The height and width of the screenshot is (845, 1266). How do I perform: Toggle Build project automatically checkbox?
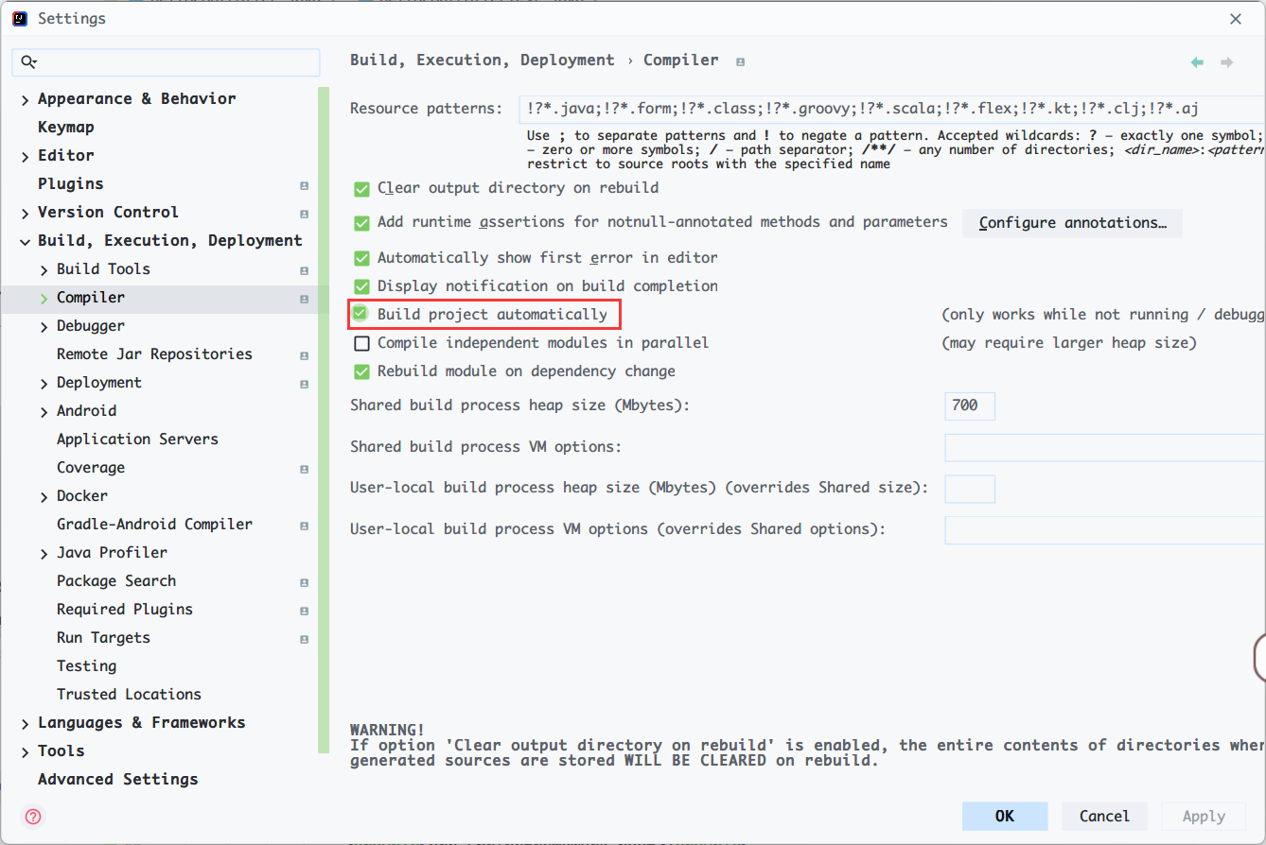(x=361, y=314)
